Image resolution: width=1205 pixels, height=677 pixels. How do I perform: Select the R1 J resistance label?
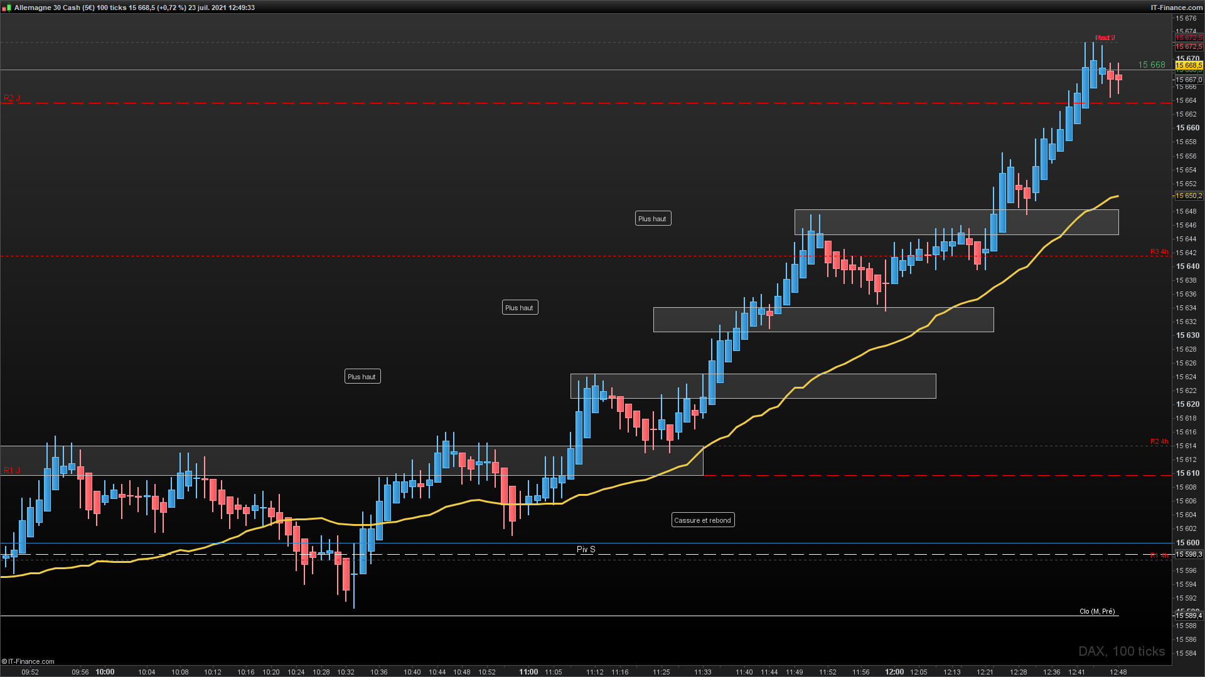12,470
